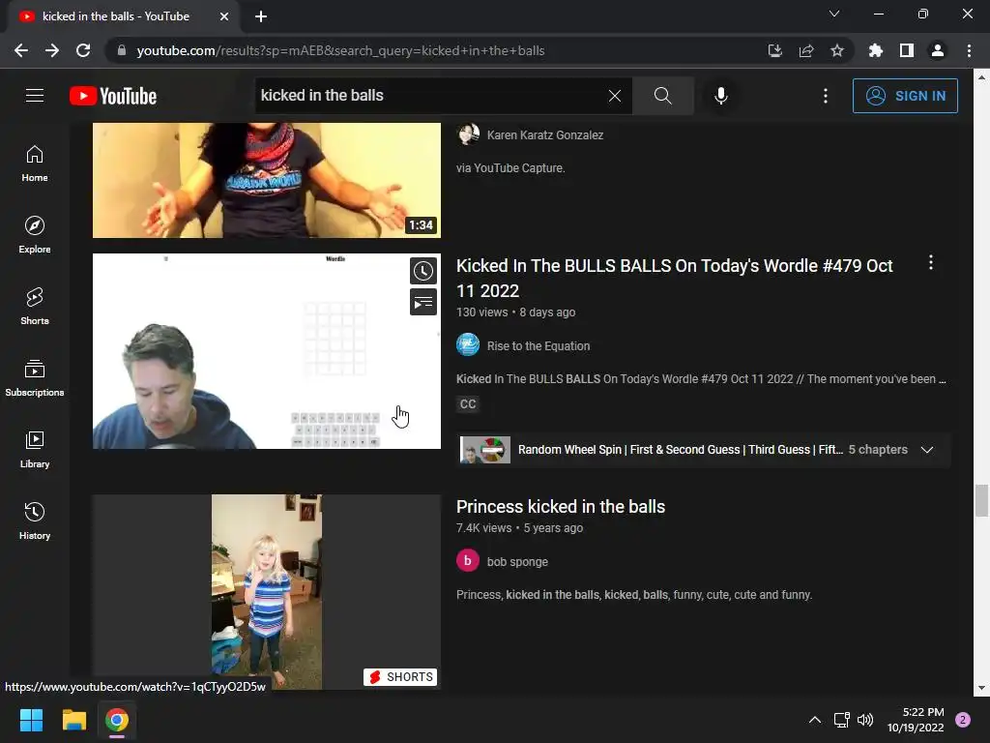Open the Rise to the Equation channel
The height and width of the screenshot is (743, 990).
coord(539,346)
